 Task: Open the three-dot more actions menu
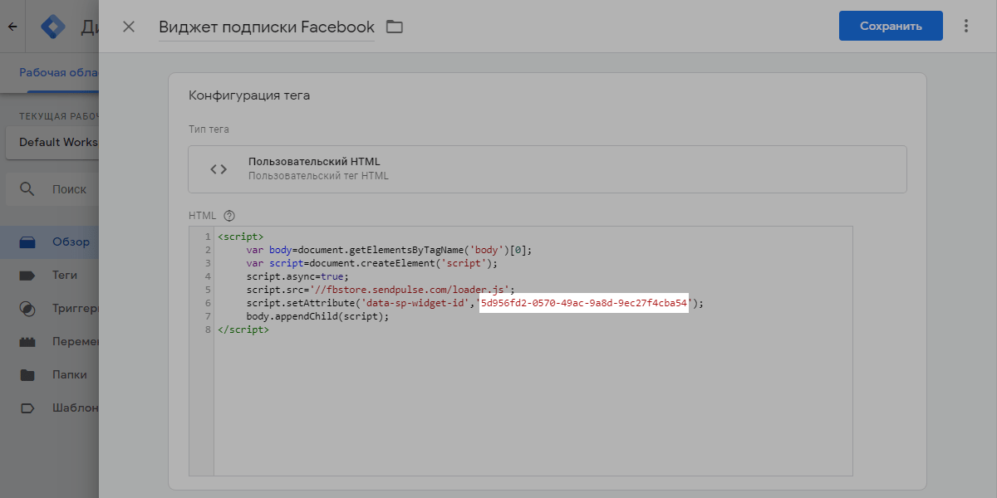coord(966,26)
